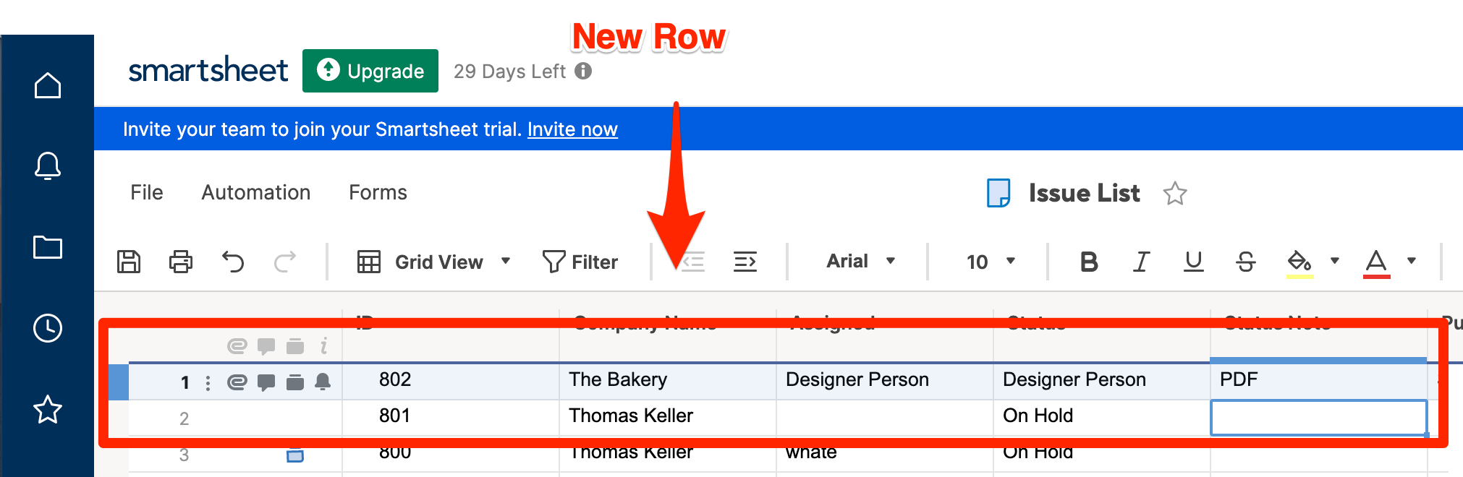Open the Home icon in sidebar
The image size is (1463, 477).
[x=48, y=85]
